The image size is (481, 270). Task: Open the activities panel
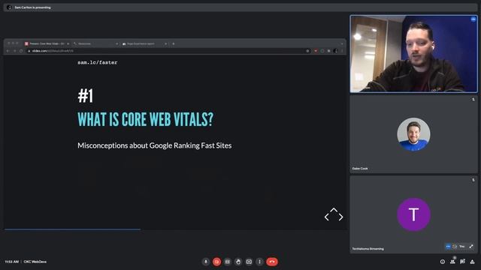[473, 262]
